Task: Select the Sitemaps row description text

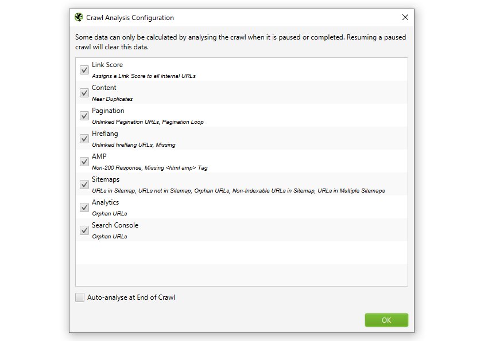Action: point(238,191)
